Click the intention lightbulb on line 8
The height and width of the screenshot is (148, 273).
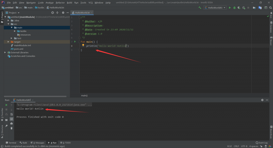(x=83, y=46)
